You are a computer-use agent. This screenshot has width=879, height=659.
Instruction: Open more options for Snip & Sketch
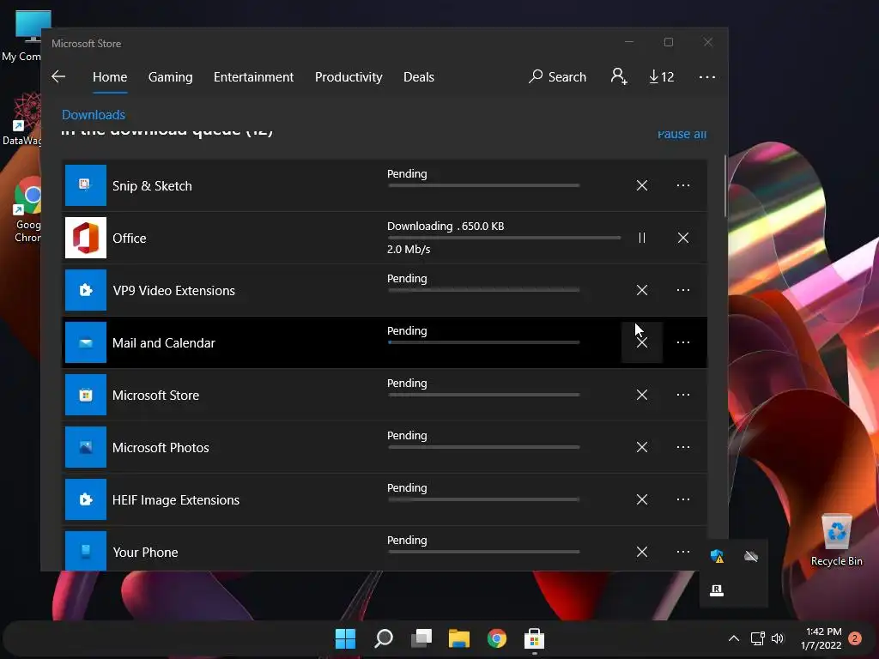pyautogui.click(x=682, y=185)
